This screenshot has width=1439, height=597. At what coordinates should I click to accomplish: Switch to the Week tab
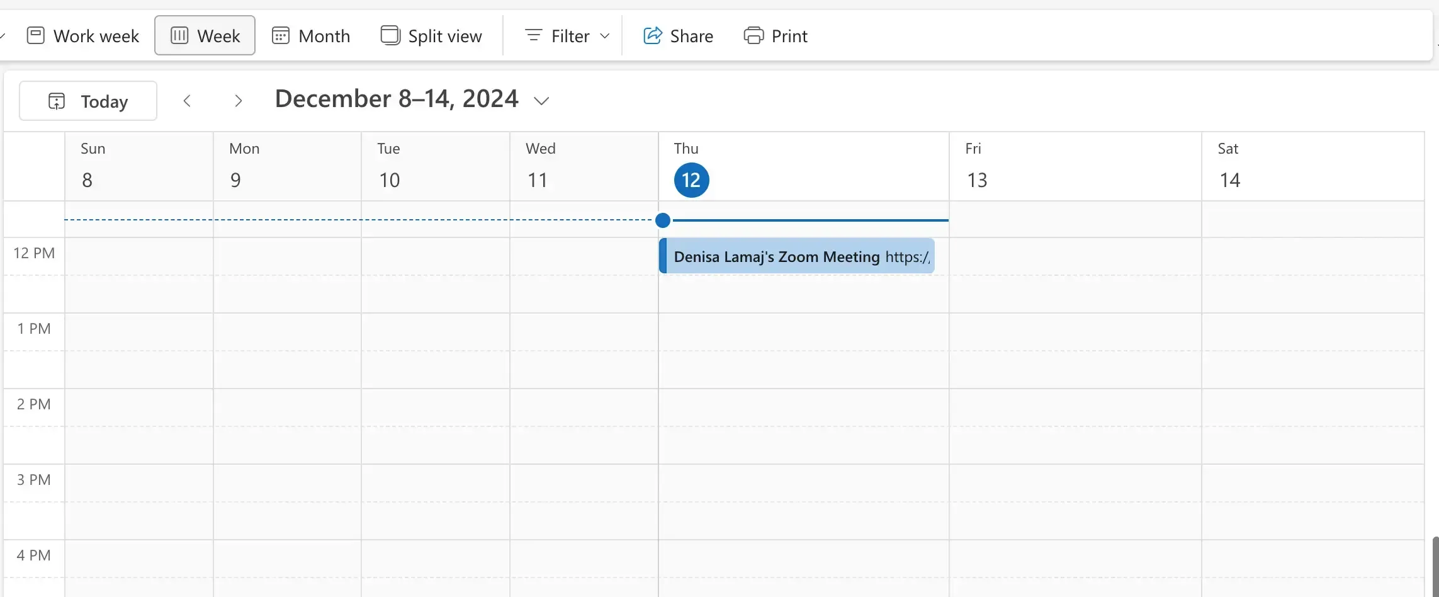(x=204, y=35)
